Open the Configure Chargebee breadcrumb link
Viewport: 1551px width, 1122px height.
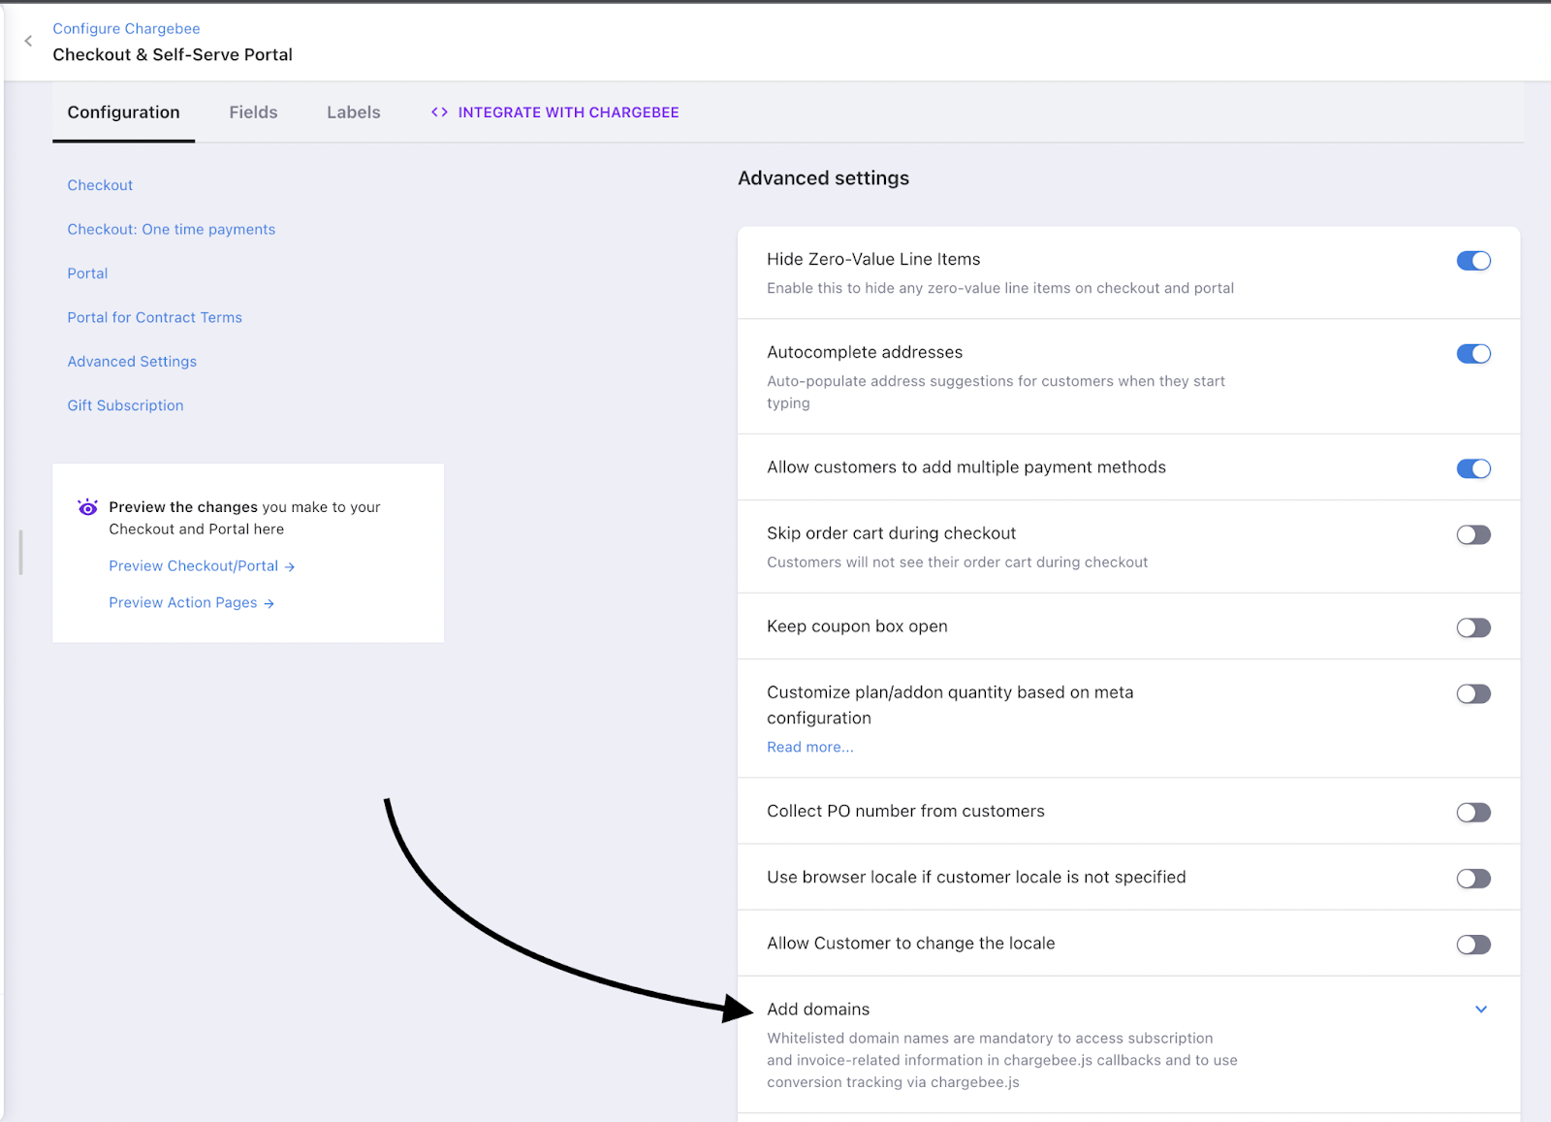click(x=126, y=29)
